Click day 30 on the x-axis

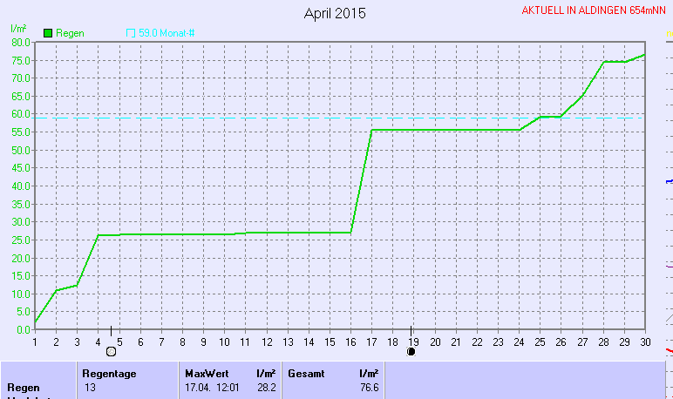coord(645,342)
